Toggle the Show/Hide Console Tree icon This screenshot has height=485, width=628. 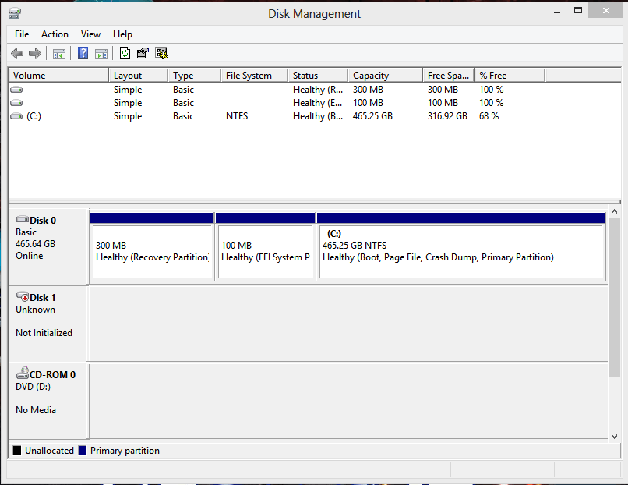pyautogui.click(x=59, y=54)
